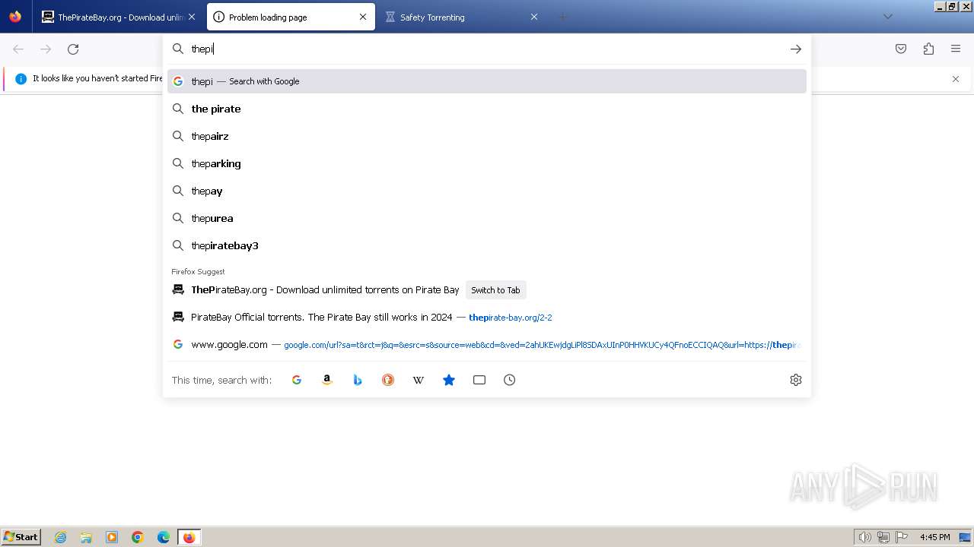Screen dimensions: 974x547
Task: Go back using the arrow button
Action: [18, 49]
